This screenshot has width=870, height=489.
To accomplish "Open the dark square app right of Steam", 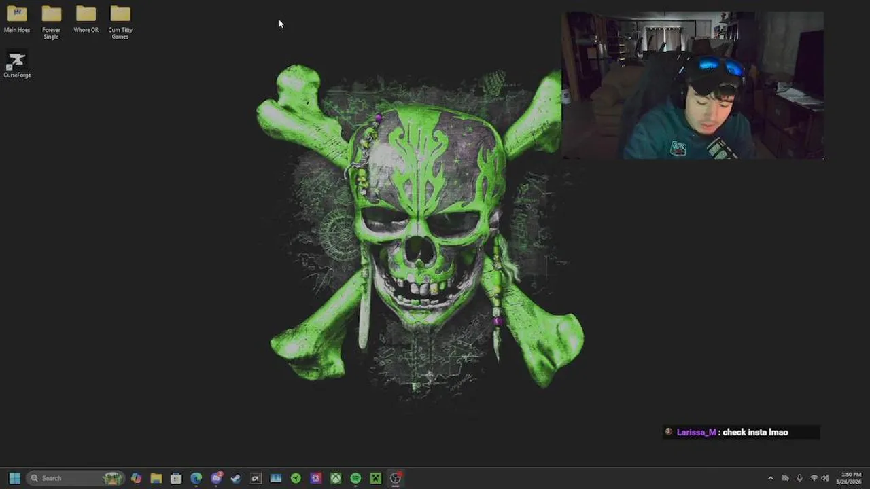I will (256, 478).
